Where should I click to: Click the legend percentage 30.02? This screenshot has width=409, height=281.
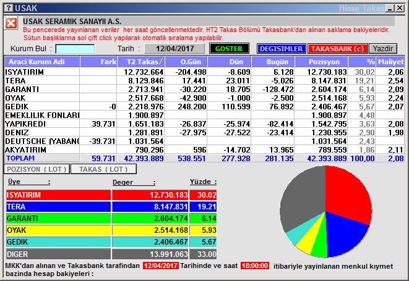coord(207,195)
